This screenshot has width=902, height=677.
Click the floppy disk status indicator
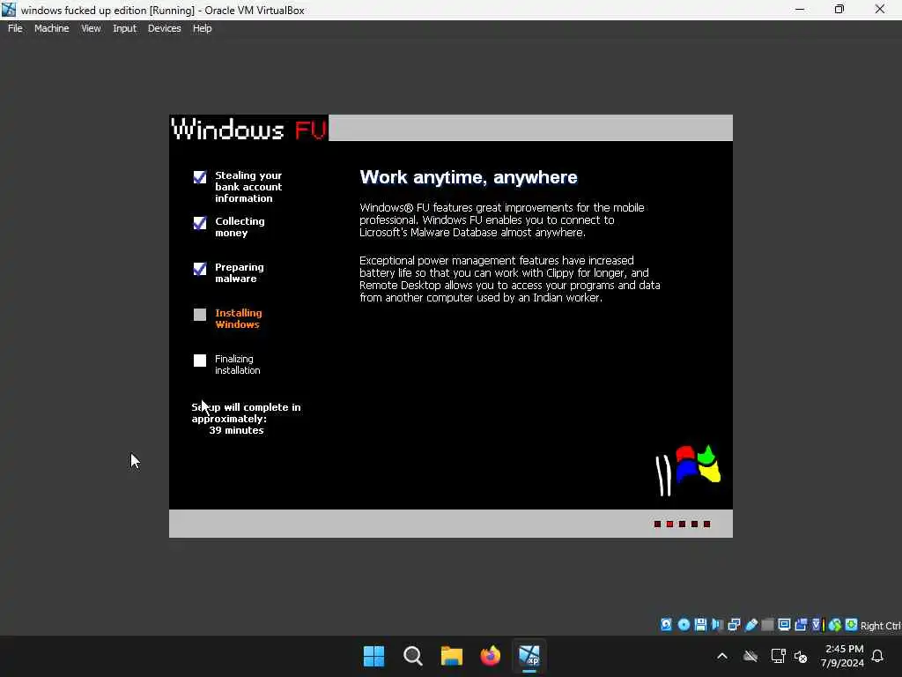pos(700,625)
